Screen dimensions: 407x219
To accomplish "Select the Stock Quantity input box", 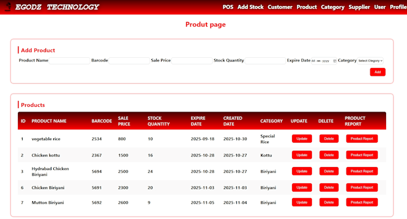I will point(265,61).
